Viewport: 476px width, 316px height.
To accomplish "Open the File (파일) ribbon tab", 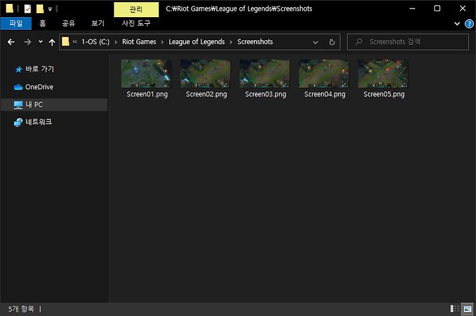I will click(x=16, y=23).
